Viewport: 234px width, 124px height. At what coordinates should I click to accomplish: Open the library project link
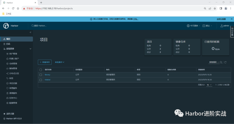tap(47, 75)
